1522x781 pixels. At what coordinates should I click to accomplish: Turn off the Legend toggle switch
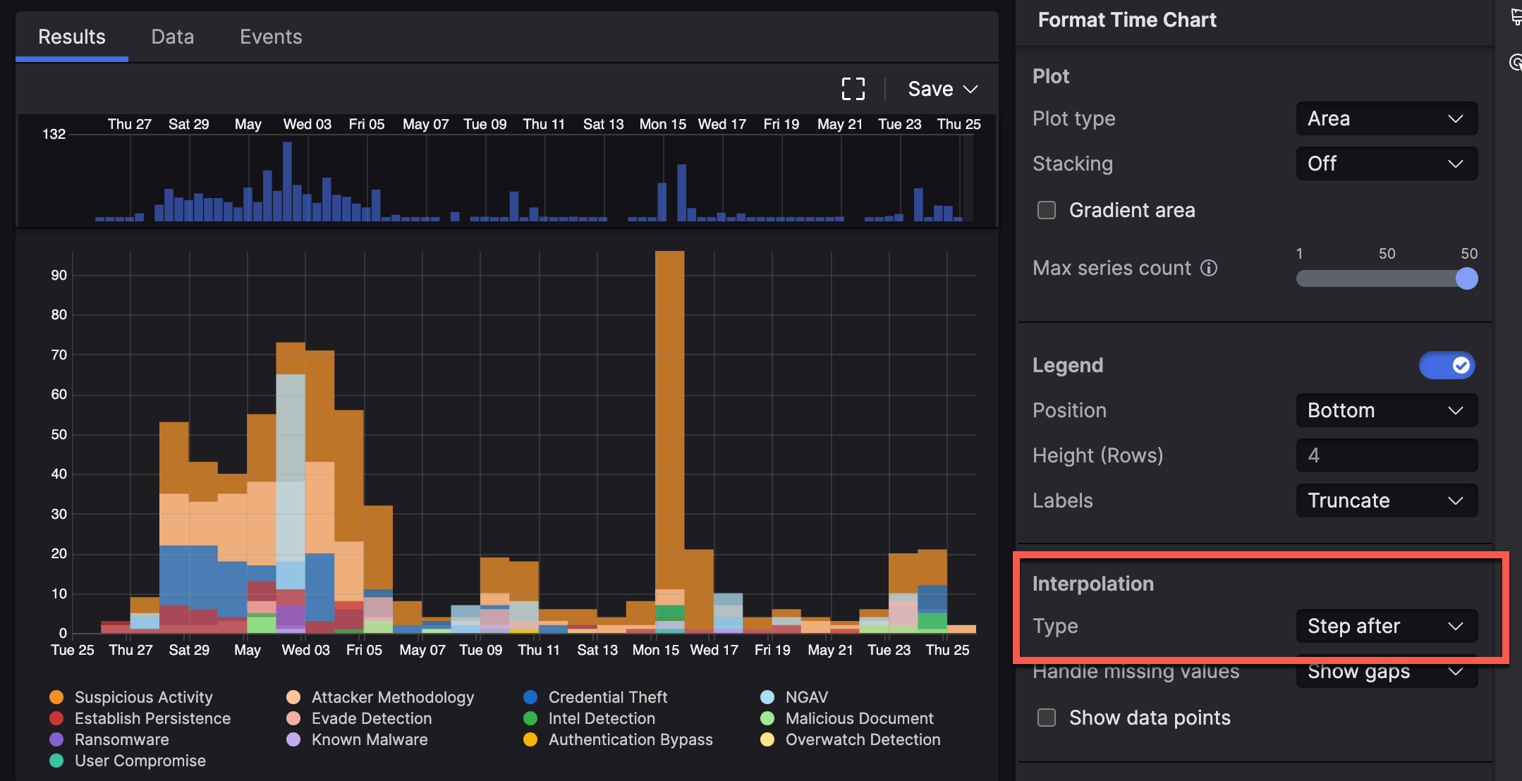1447,365
